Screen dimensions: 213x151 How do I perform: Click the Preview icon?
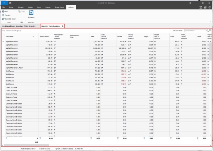point(3,15)
